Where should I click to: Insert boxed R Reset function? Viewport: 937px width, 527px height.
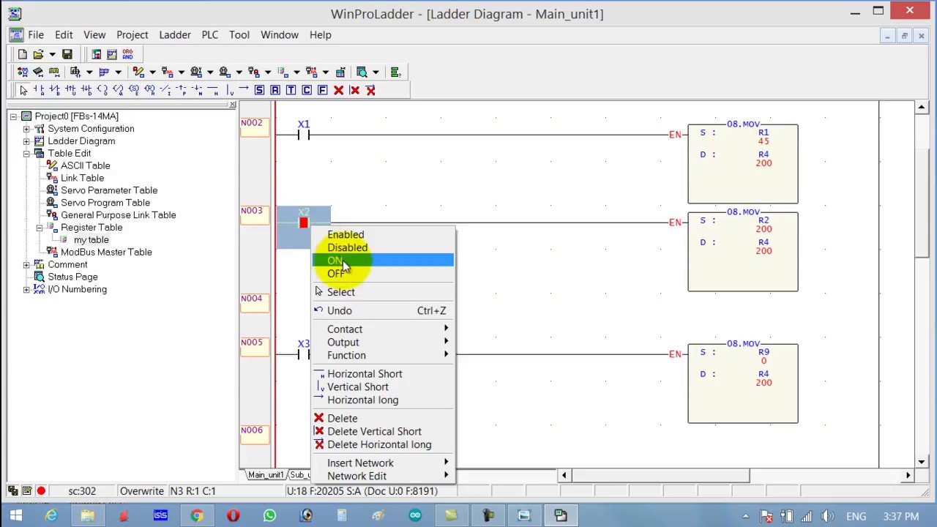pyautogui.click(x=275, y=90)
